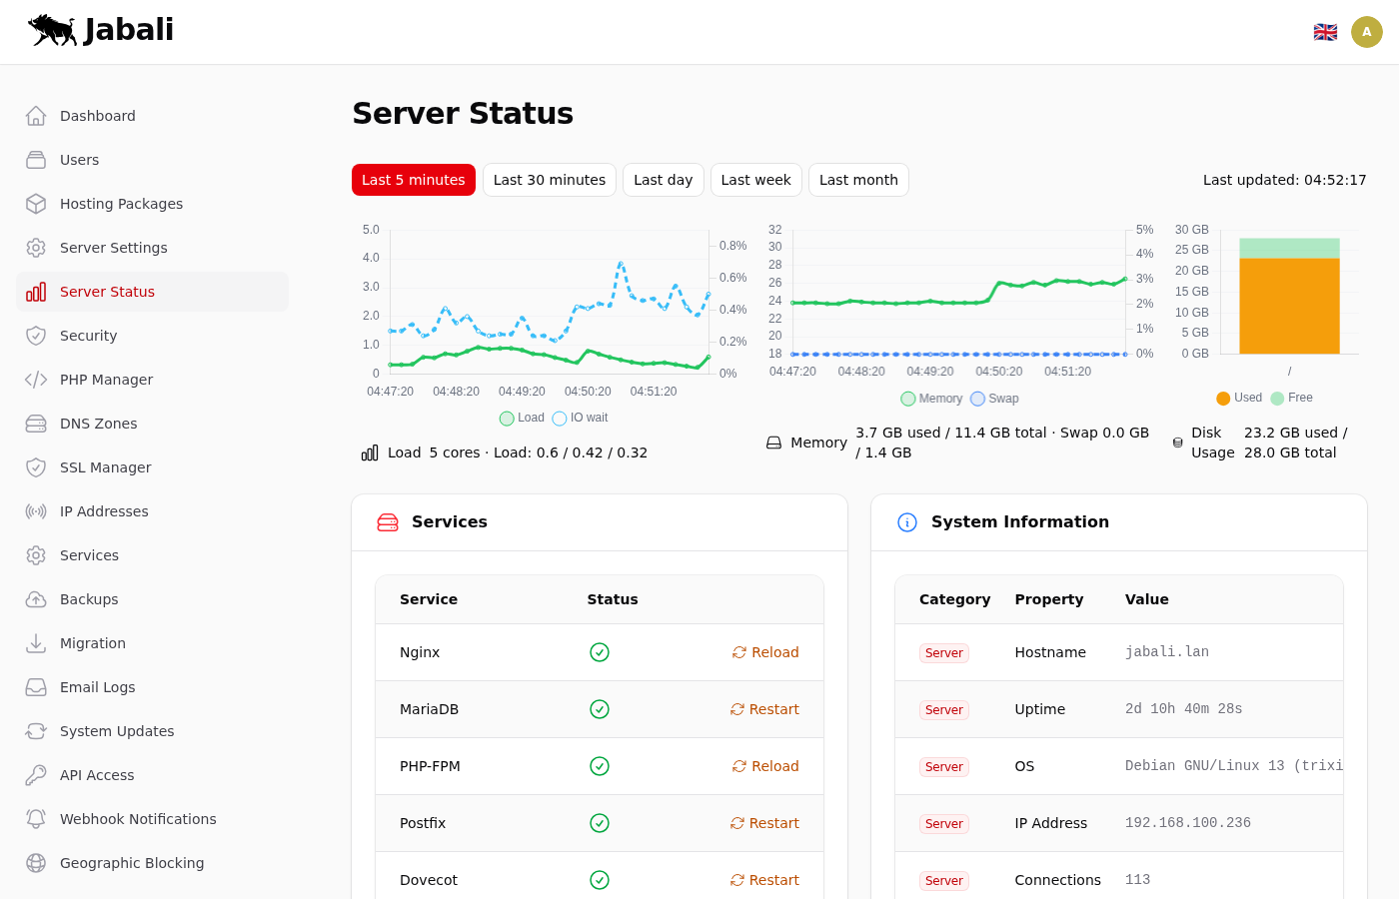1399x899 pixels.
Task: Click the Jabali boar logo
Action: click(53, 30)
